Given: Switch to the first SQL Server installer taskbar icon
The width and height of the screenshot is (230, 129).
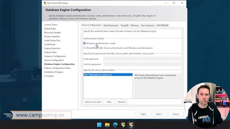Looking at the screenshot, I should pyautogui.click(x=123, y=125).
